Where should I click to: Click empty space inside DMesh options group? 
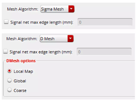point(83,80)
